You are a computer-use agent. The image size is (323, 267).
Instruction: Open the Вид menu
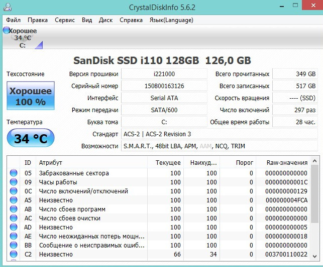tap(87, 20)
